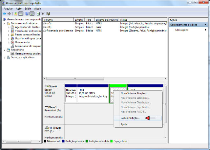Choose Excluir Partição from context menu

[138, 118]
